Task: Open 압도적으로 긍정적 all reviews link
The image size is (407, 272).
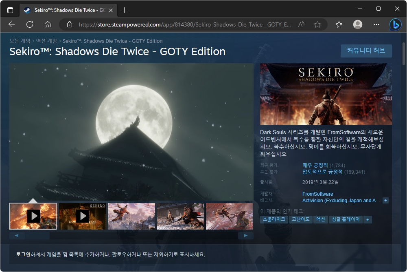Action: [x=322, y=172]
